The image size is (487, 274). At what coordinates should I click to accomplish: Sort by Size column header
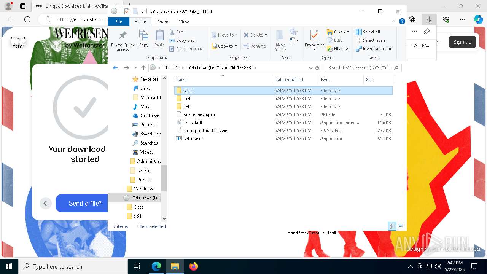(378, 80)
